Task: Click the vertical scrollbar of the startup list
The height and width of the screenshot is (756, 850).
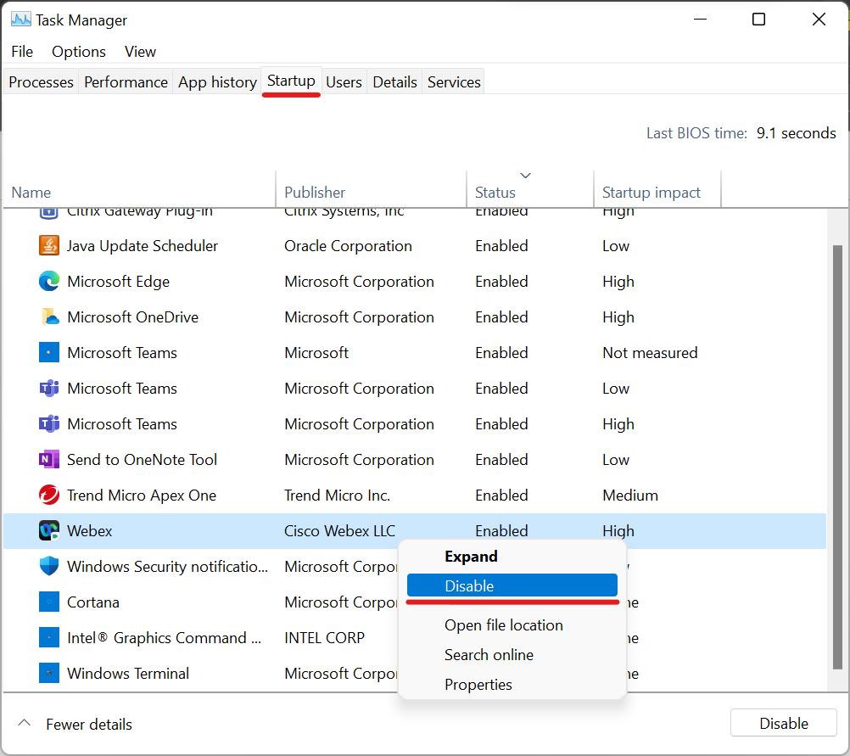Action: point(837,456)
